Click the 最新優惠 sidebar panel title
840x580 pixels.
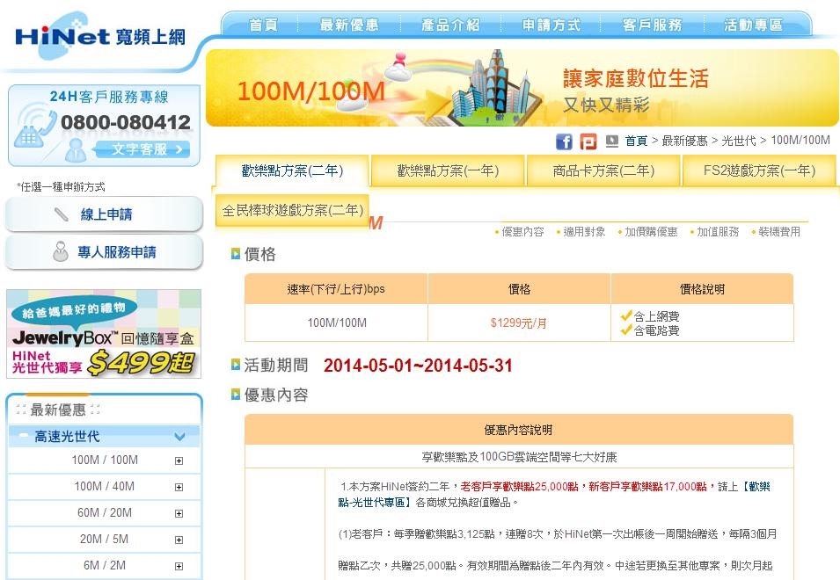coord(58,410)
